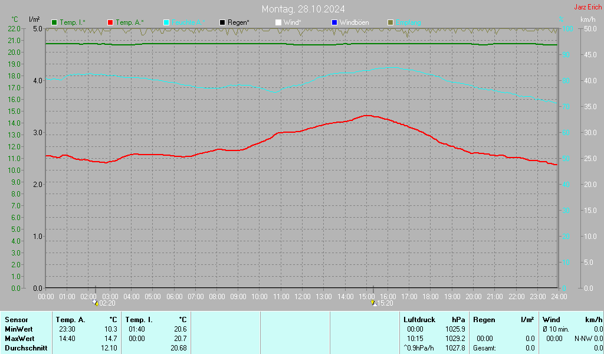Click the '10:15' pressure maximum time
This screenshot has width=604, height=354.
[415, 339]
